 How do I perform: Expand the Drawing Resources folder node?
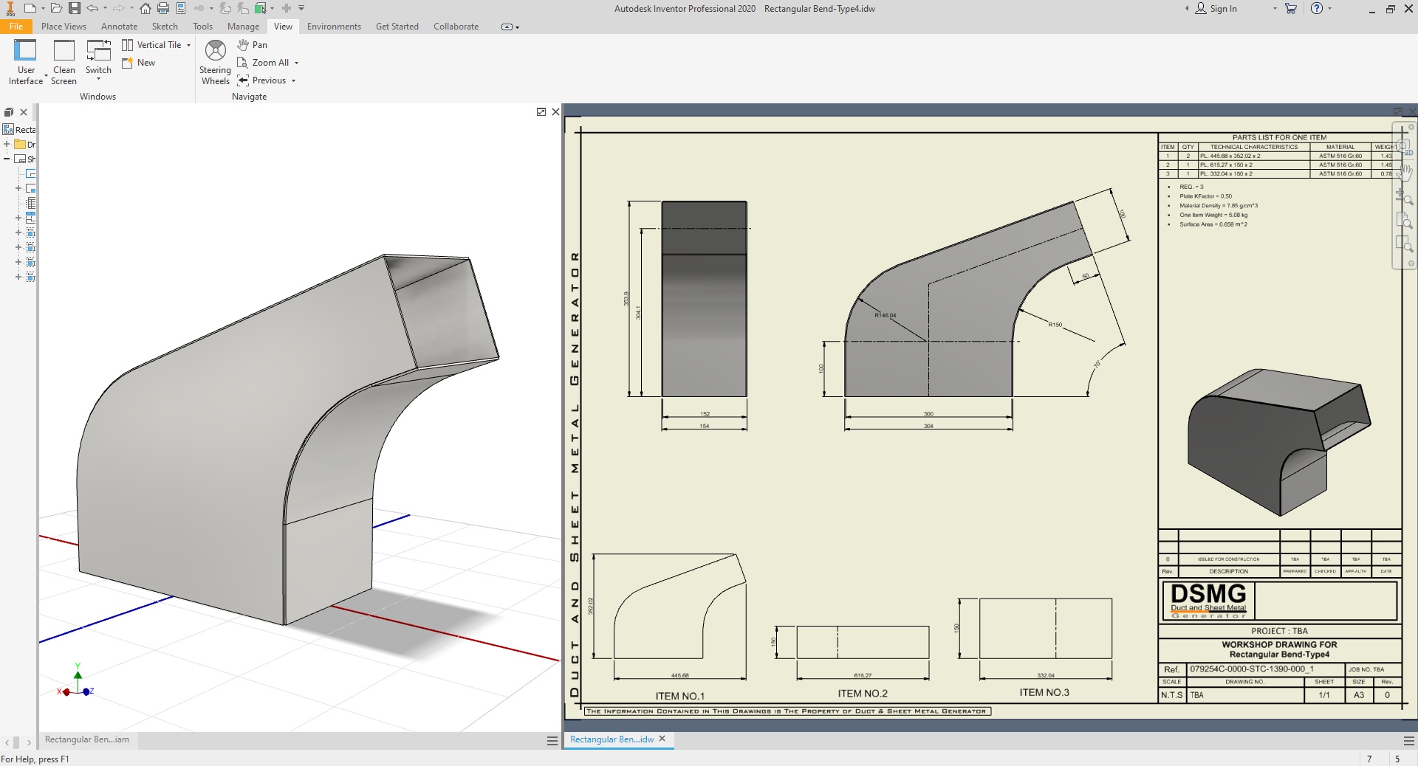pos(7,144)
